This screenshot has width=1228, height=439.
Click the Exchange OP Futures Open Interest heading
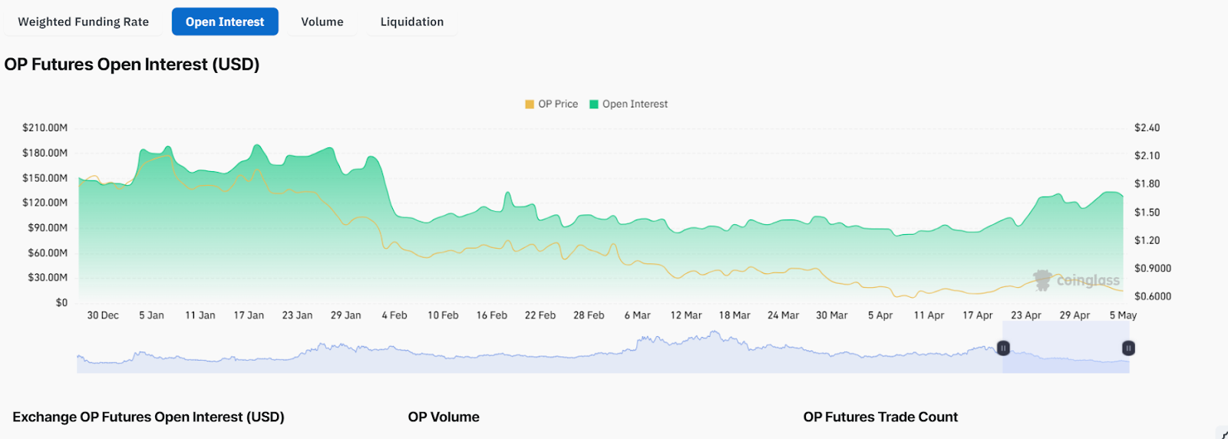coord(148,417)
